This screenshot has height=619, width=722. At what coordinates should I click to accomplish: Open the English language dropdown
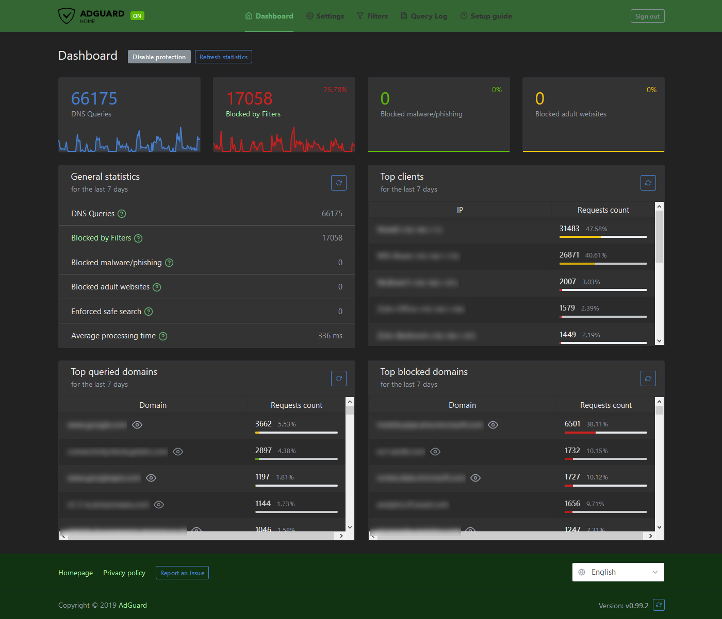tap(618, 572)
